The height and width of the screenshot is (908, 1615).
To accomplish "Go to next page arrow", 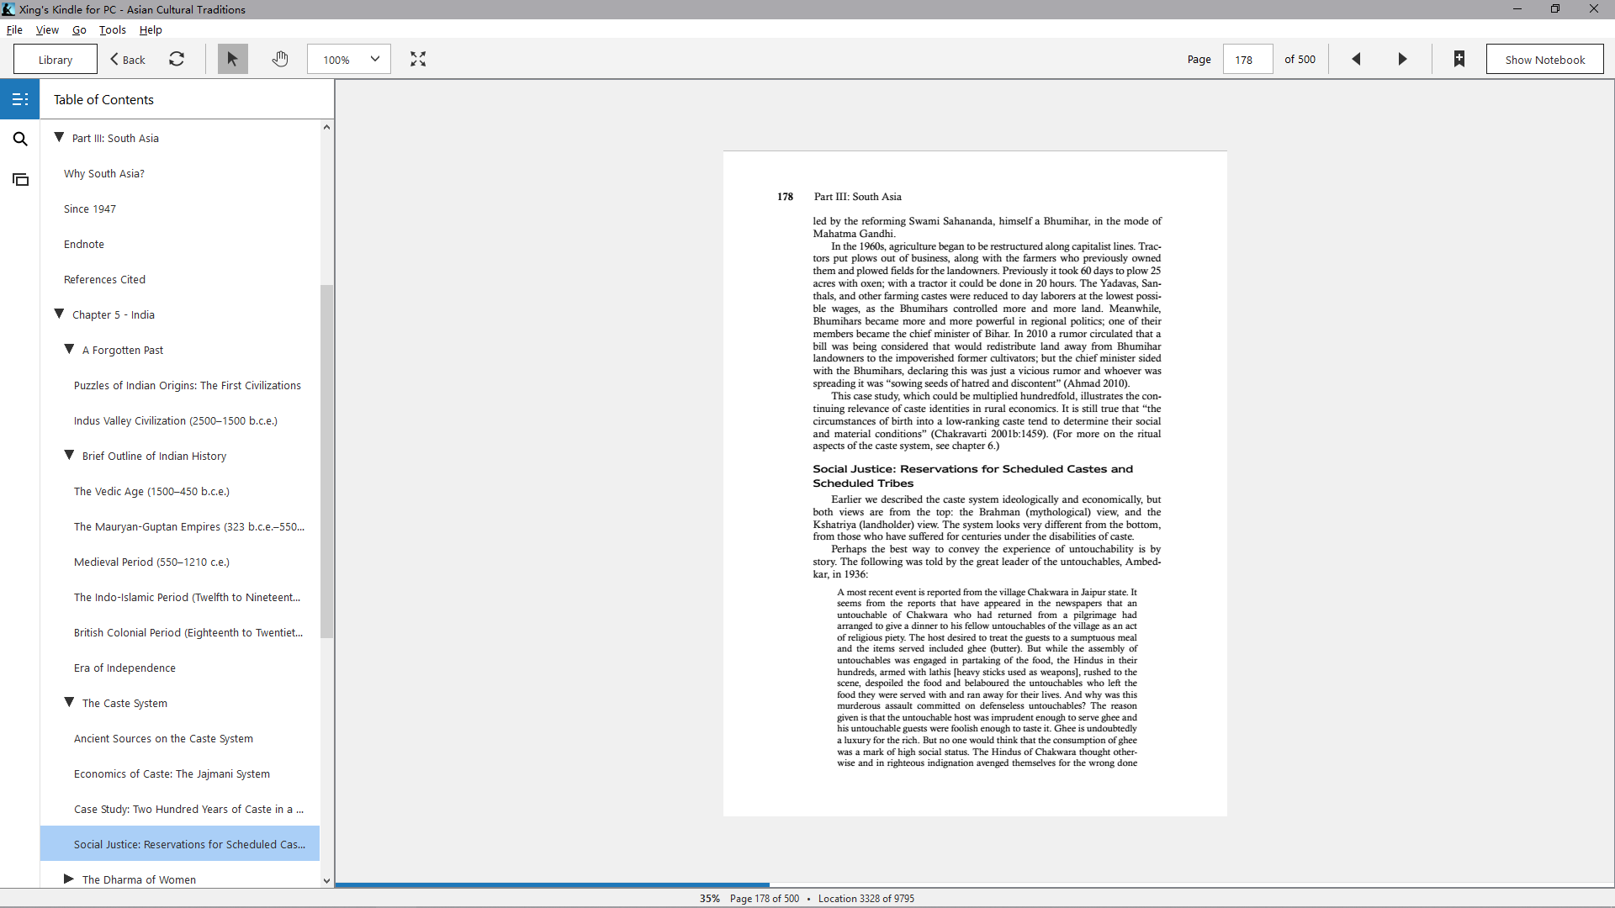I will (1402, 59).
